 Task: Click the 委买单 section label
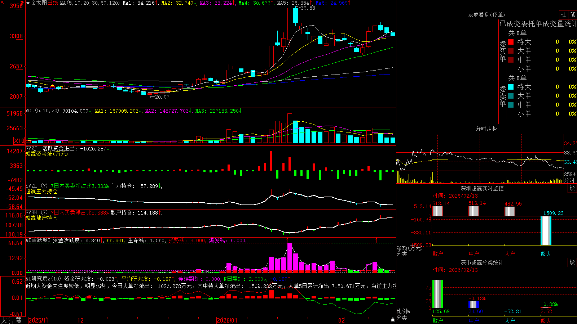click(x=503, y=51)
